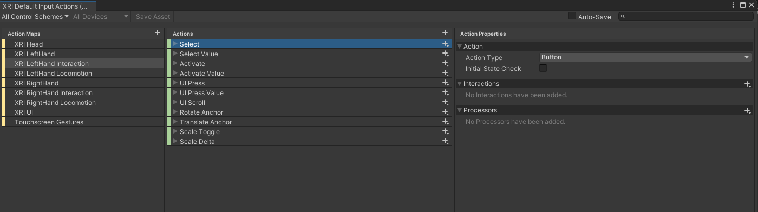Select the XRI UI action map
Screen dimensions: 758x212
pos(83,112)
